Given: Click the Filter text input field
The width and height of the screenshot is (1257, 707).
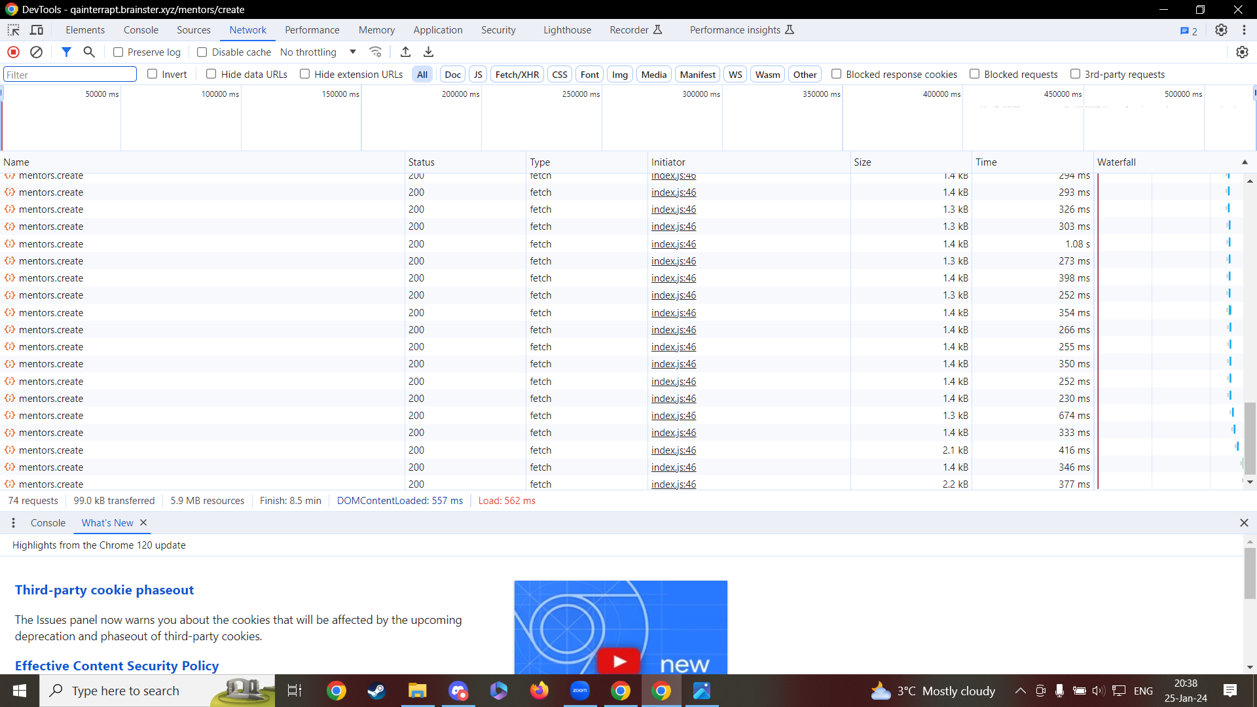Looking at the screenshot, I should (x=70, y=75).
